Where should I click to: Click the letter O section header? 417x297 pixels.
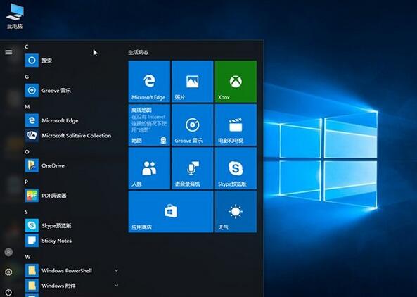point(27,152)
